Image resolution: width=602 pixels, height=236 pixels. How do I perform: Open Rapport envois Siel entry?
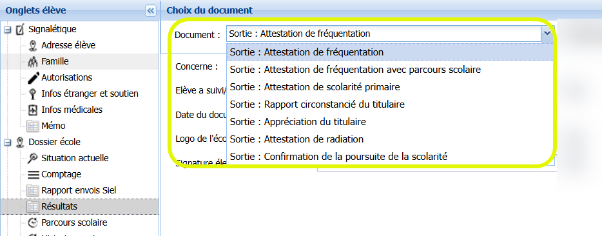(x=79, y=191)
